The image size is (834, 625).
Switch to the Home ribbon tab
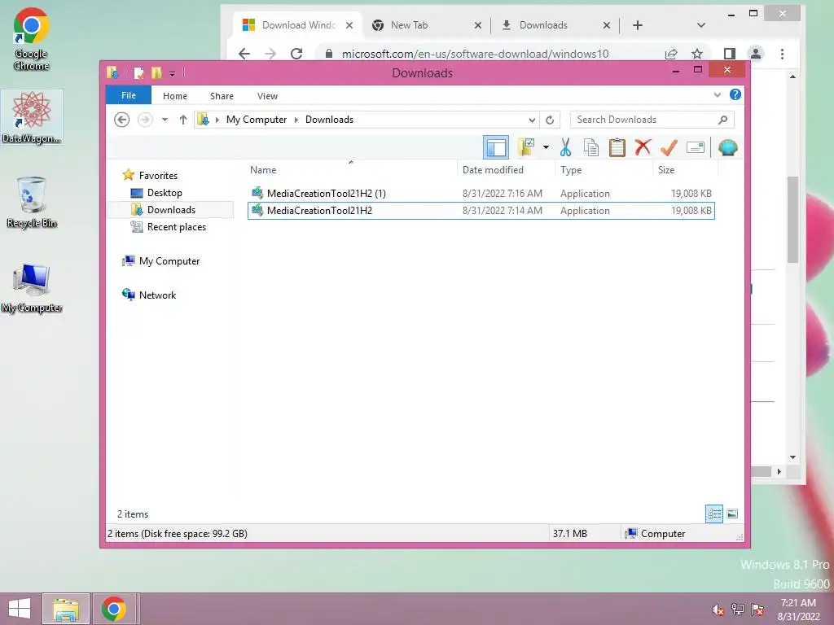(175, 96)
